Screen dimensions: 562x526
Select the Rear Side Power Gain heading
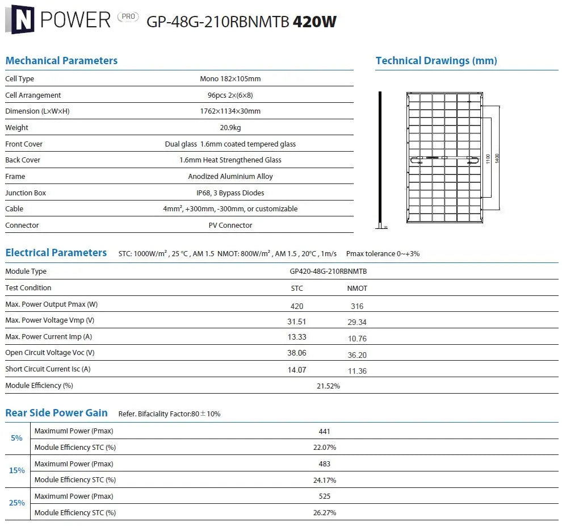point(56,413)
